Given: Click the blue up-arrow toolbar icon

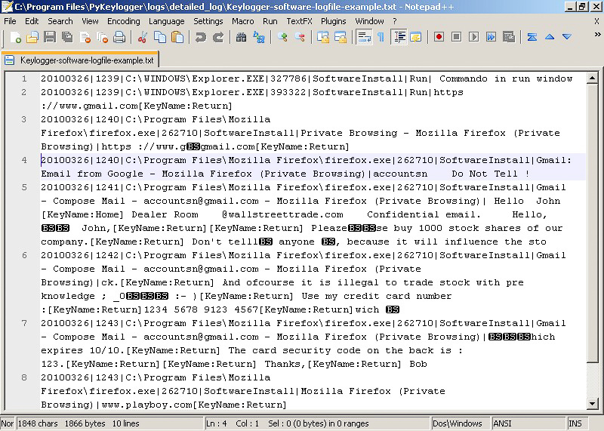Looking at the screenshot, I should (550, 37).
